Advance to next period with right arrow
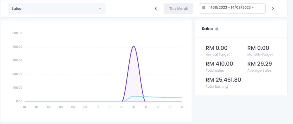 tap(273, 9)
